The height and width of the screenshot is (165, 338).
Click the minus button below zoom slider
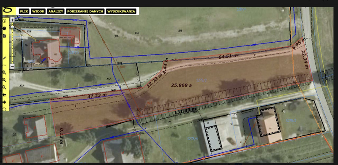pos(12,66)
